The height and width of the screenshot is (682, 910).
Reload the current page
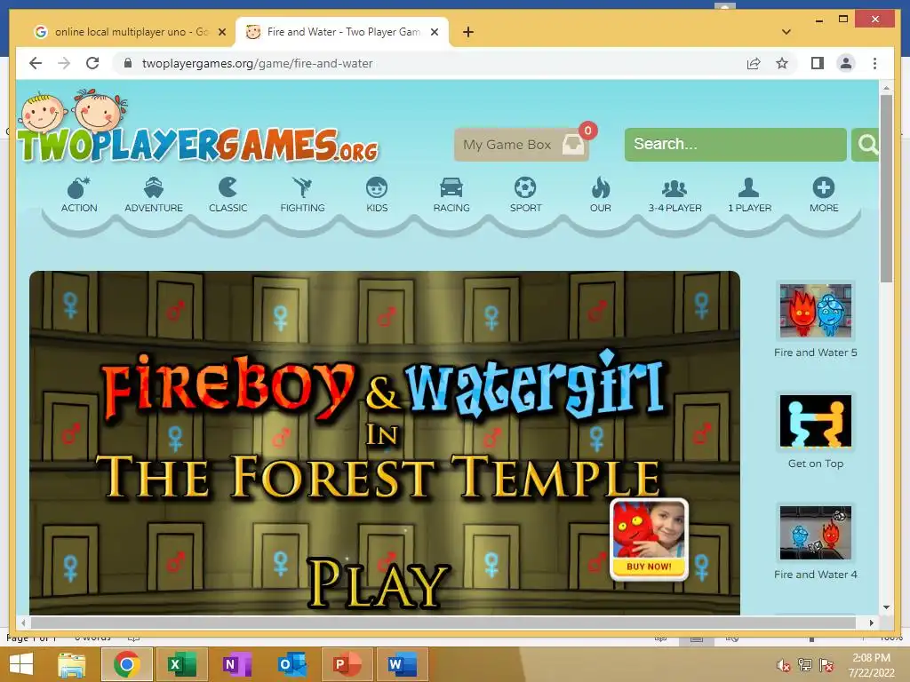click(x=92, y=63)
